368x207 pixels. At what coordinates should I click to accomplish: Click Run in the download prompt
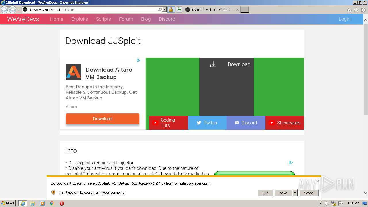pos(265,193)
